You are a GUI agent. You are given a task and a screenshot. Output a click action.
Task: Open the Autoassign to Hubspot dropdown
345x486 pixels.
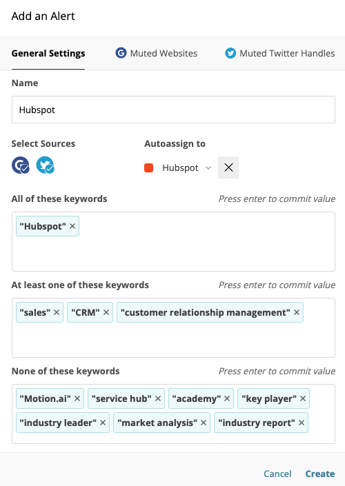coord(186,168)
